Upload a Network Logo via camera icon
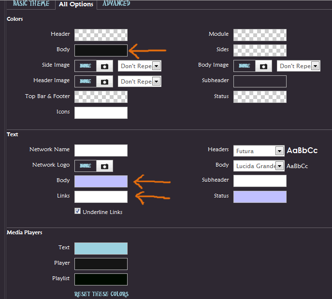332x299 pixels. point(104,166)
